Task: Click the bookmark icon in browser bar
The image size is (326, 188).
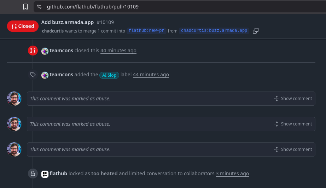Action: tap(25, 7)
